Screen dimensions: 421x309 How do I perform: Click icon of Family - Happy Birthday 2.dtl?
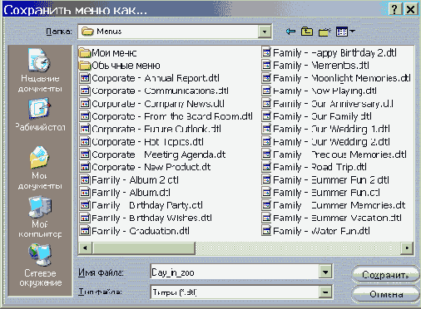click(x=266, y=52)
